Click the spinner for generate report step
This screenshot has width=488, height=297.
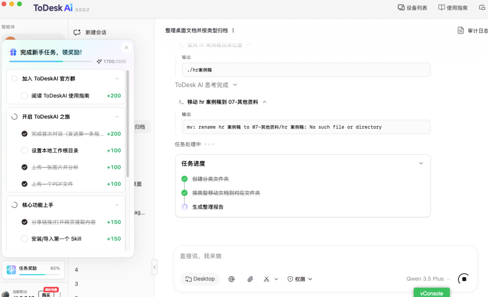184,207
